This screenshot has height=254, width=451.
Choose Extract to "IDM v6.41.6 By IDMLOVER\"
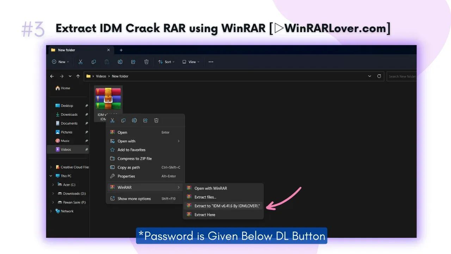point(223,206)
